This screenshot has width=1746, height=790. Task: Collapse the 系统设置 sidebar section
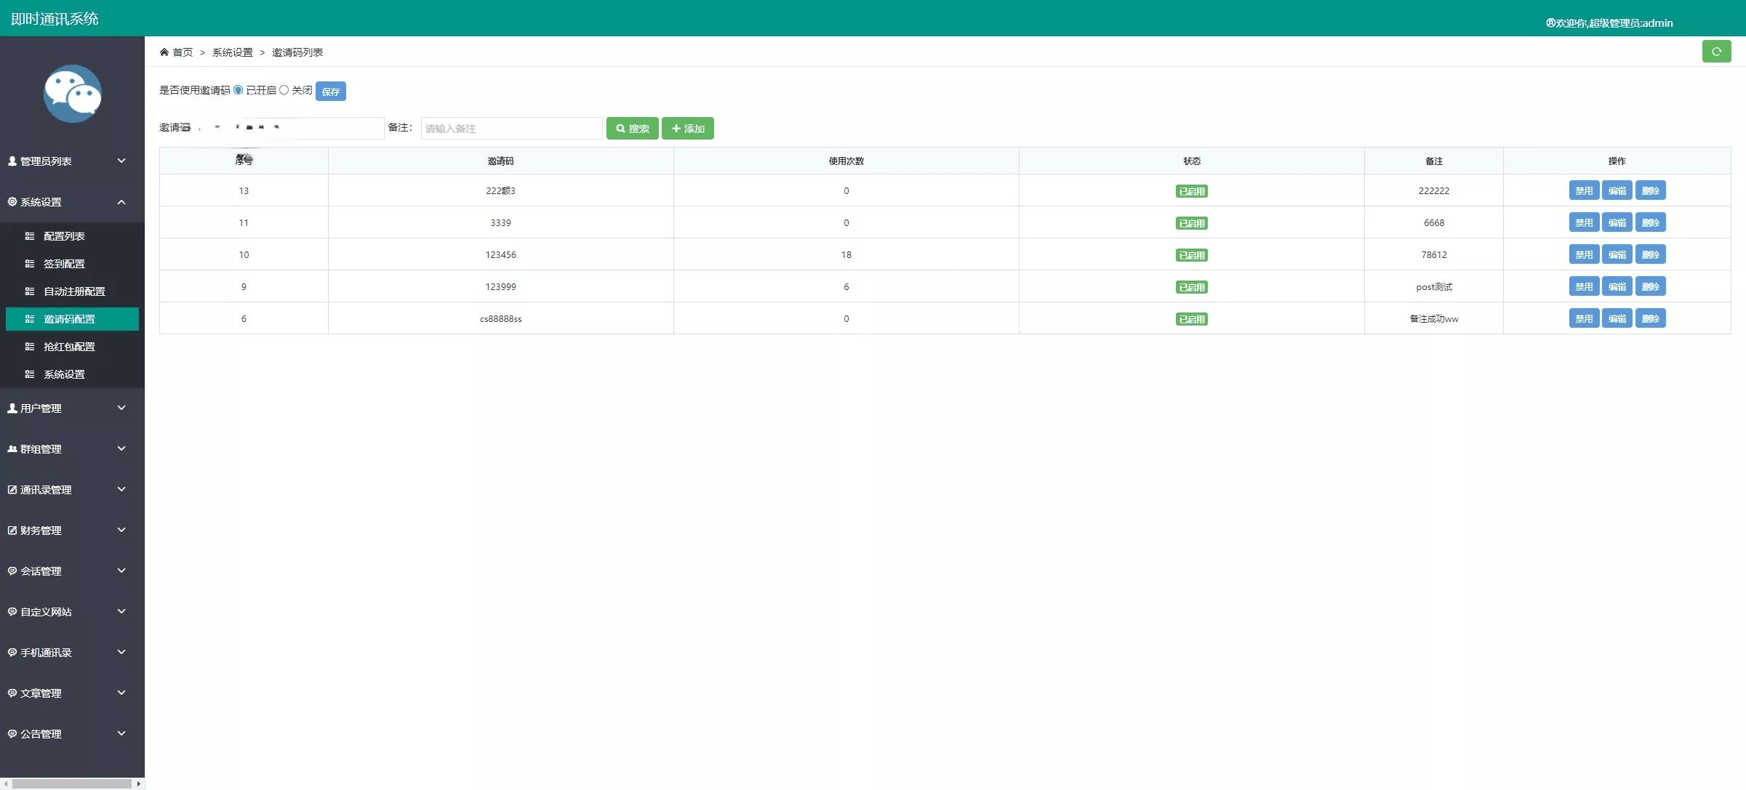pyautogui.click(x=121, y=202)
